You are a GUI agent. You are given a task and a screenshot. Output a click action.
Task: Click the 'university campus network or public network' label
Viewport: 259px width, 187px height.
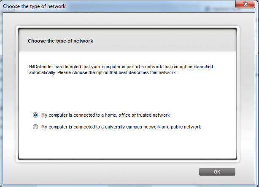click(121, 127)
